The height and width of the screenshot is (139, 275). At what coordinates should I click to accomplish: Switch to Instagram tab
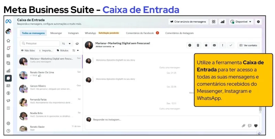click(x=73, y=33)
